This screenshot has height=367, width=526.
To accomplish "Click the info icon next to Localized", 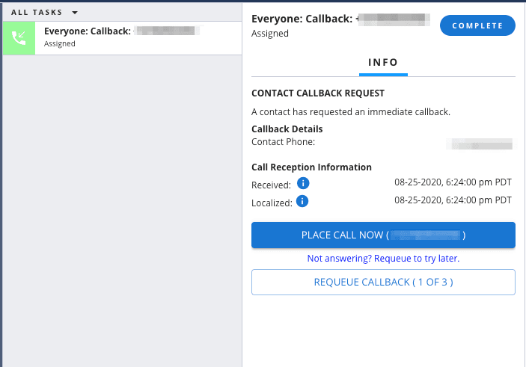I will point(303,201).
